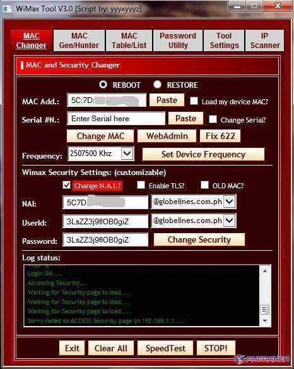Run the SpeedTest button
The width and height of the screenshot is (294, 369).
tap(165, 348)
